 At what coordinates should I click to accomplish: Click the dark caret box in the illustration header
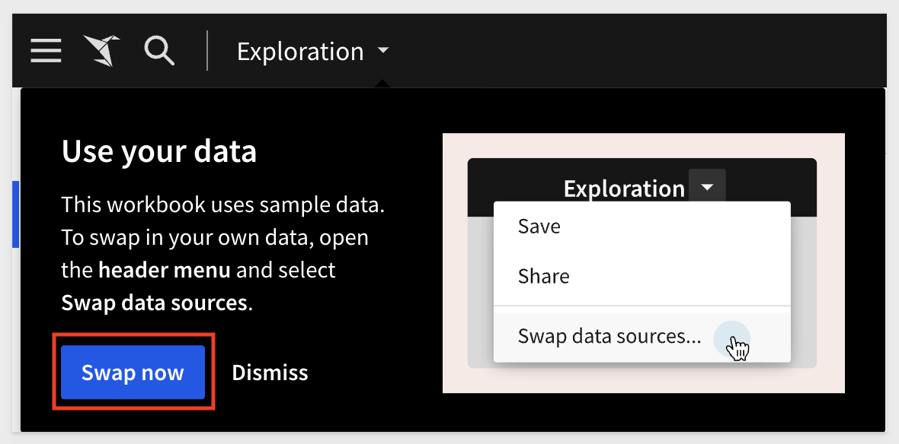tap(708, 186)
